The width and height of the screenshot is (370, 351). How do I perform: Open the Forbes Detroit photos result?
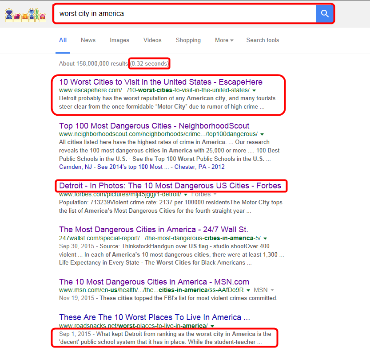(170, 186)
